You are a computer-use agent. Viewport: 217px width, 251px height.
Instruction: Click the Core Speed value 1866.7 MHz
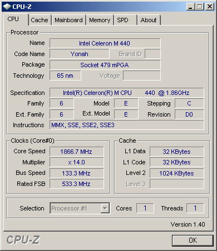pyautogui.click(x=77, y=152)
